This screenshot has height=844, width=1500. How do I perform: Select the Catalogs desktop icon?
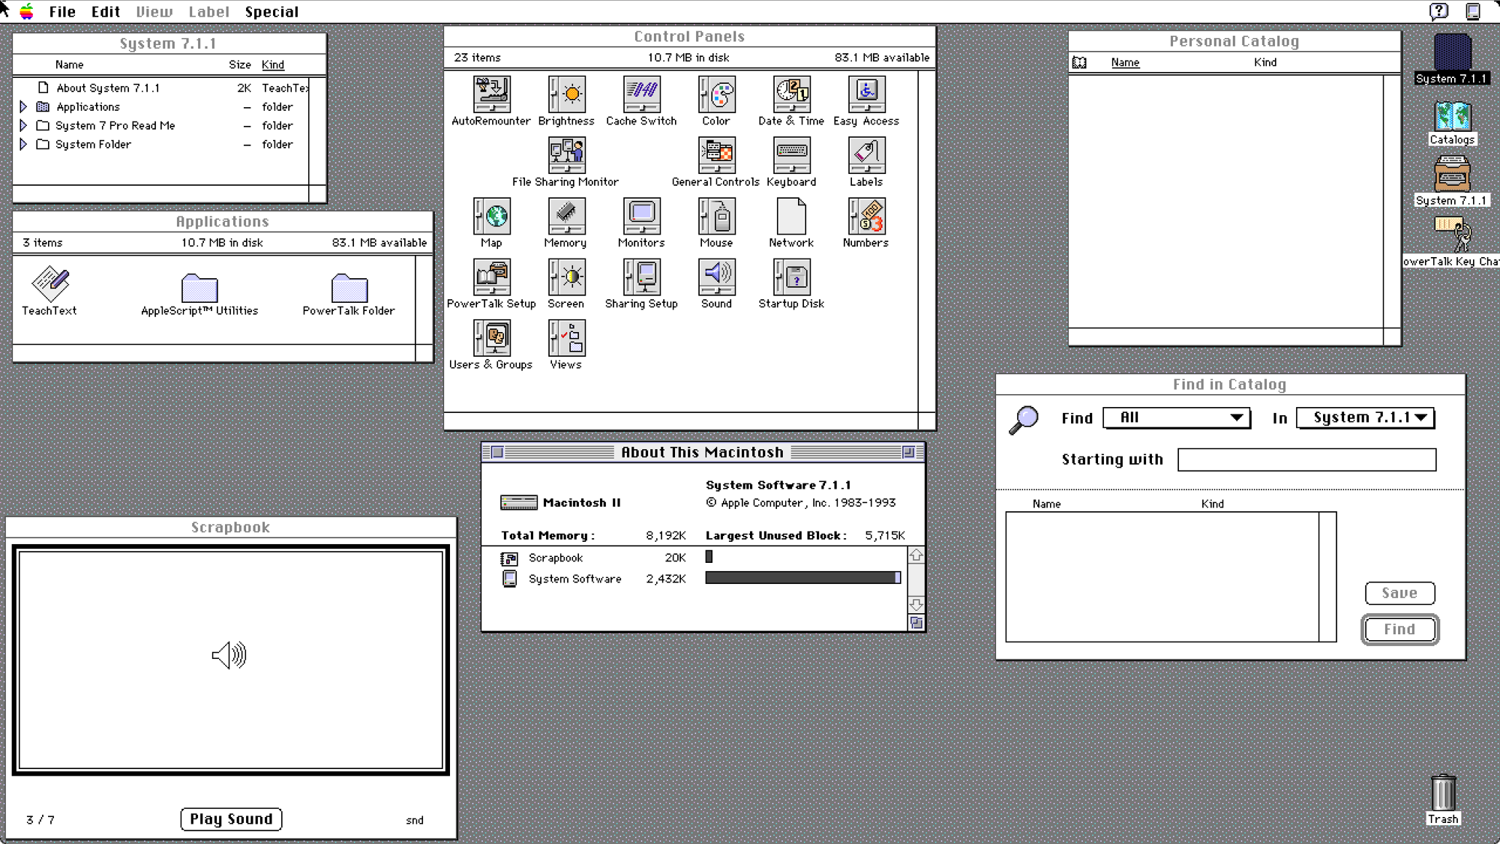tap(1452, 115)
